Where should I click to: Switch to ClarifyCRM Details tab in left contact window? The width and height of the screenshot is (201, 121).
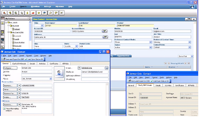(19, 64)
